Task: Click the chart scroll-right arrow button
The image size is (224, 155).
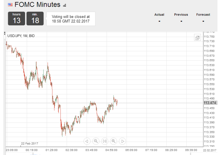Action: [122, 141]
